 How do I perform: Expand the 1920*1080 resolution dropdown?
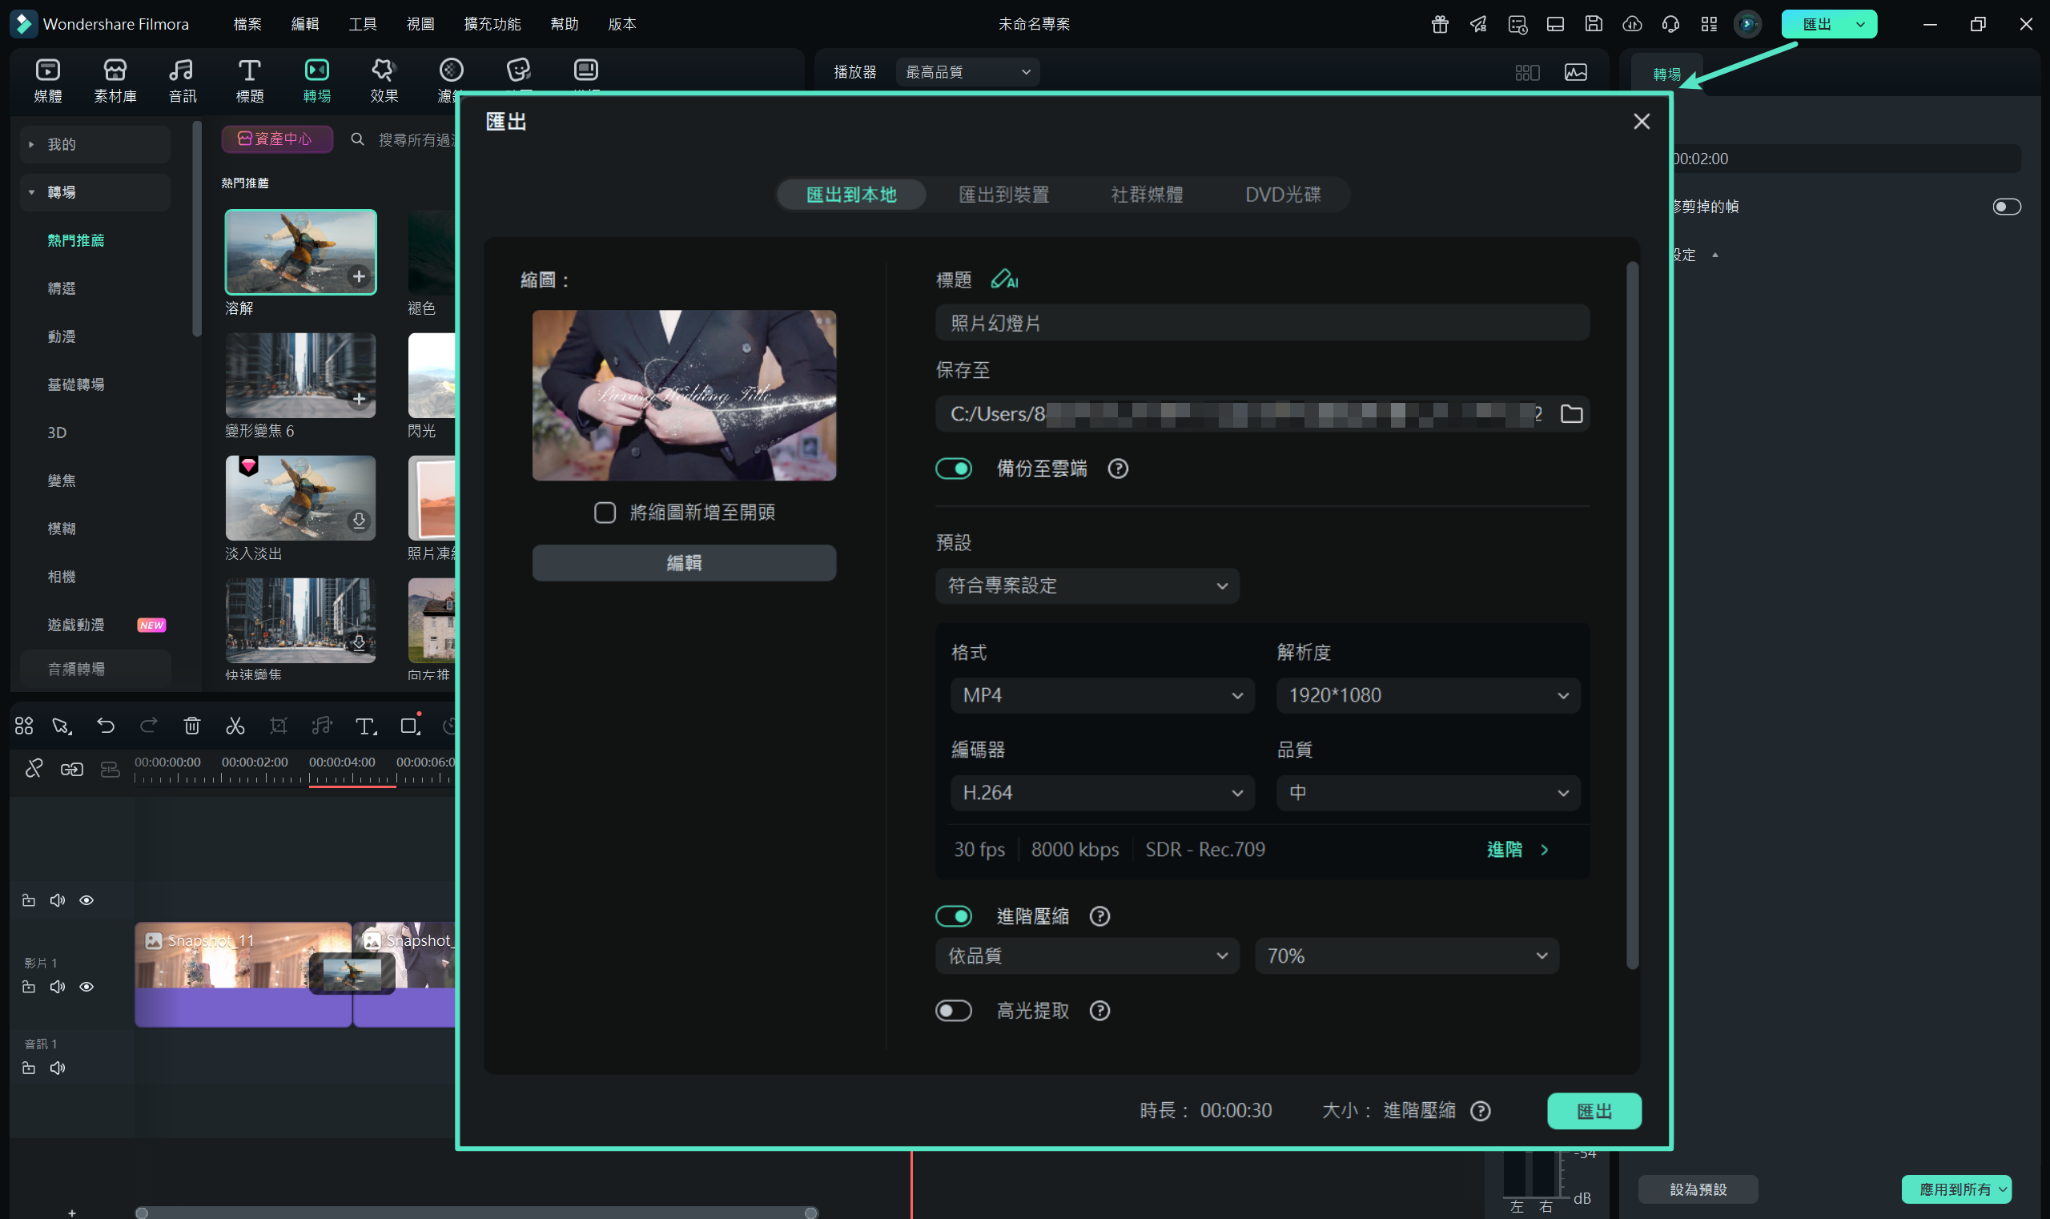click(x=1428, y=696)
